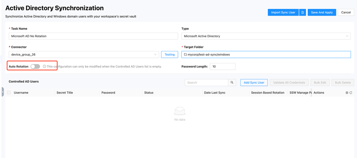Click the Password column header

108,93
